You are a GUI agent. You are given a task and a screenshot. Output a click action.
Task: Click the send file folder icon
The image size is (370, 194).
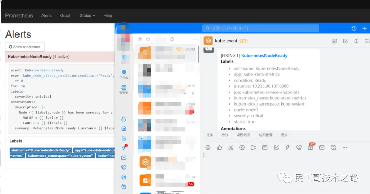click(x=254, y=148)
